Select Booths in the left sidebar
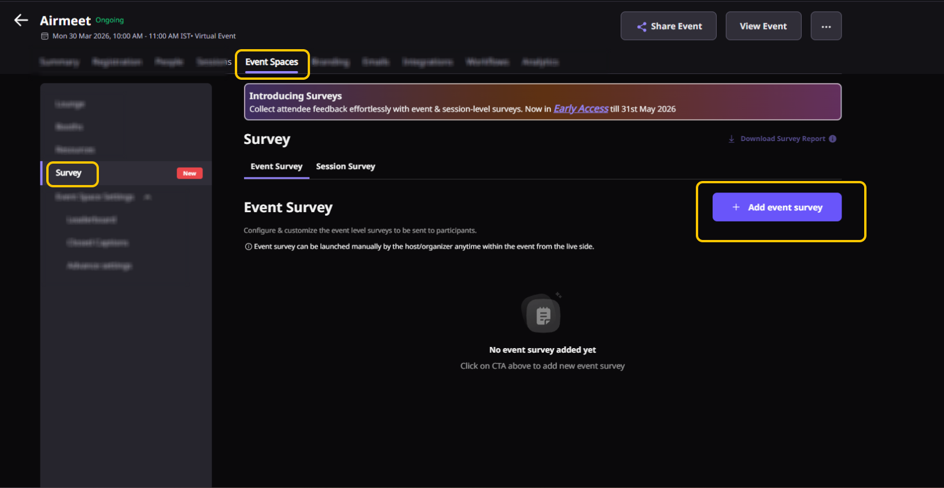 pyautogui.click(x=69, y=127)
